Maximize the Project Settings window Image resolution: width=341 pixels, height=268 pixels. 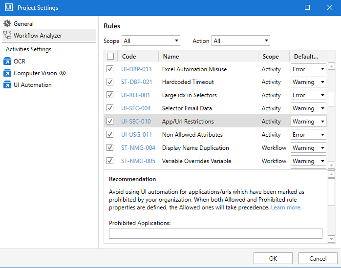(307, 8)
